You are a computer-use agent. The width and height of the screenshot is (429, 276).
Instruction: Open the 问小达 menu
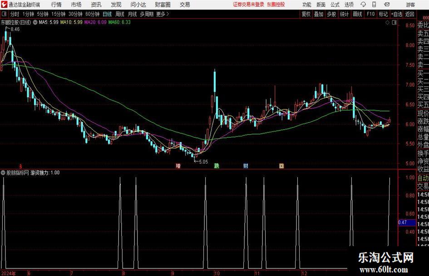coord(138,5)
